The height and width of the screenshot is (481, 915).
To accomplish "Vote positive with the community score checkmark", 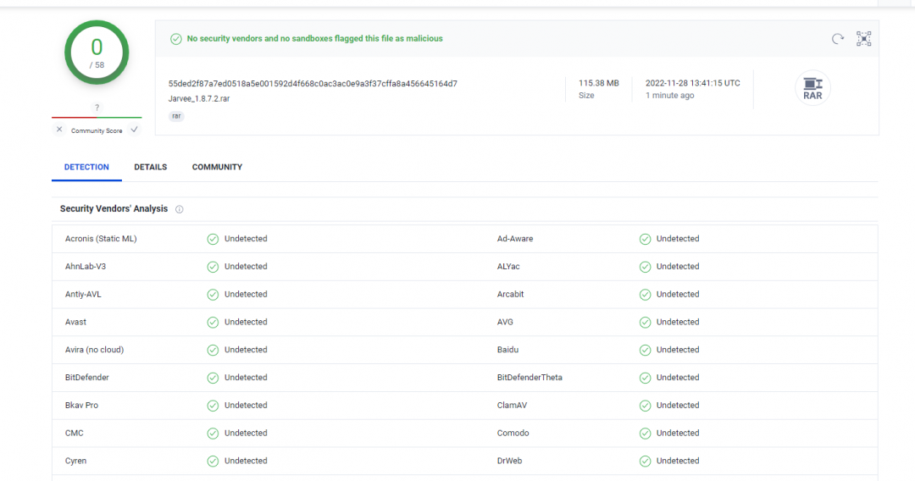I will (134, 130).
